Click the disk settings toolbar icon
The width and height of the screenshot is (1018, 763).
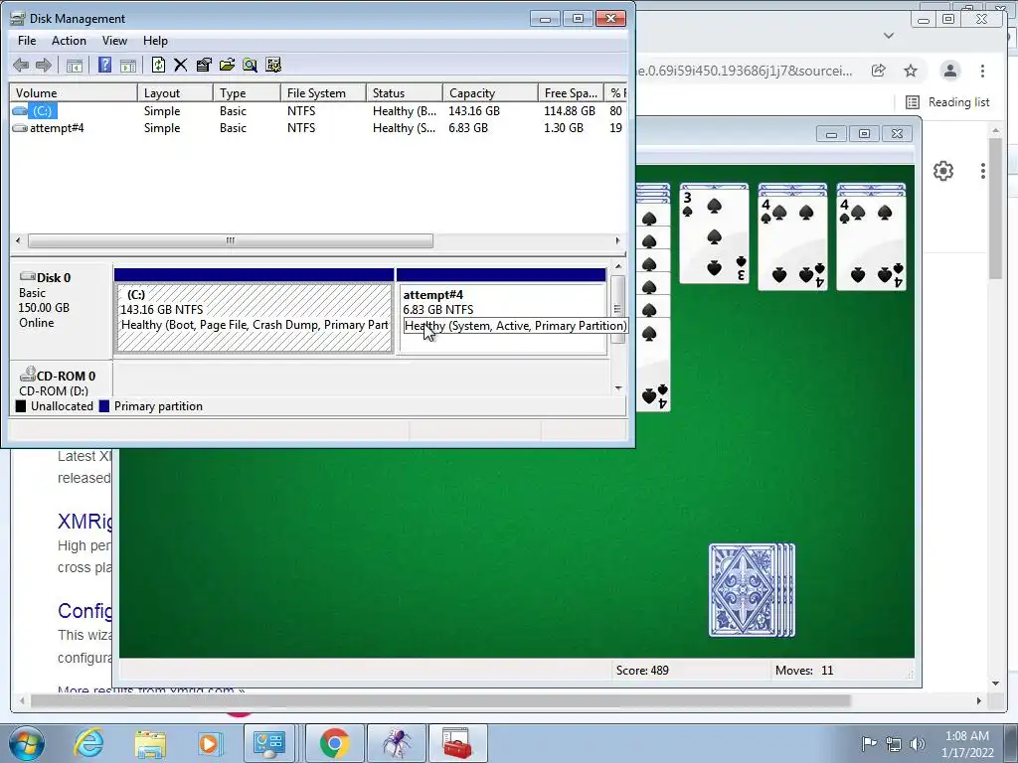[x=273, y=65]
